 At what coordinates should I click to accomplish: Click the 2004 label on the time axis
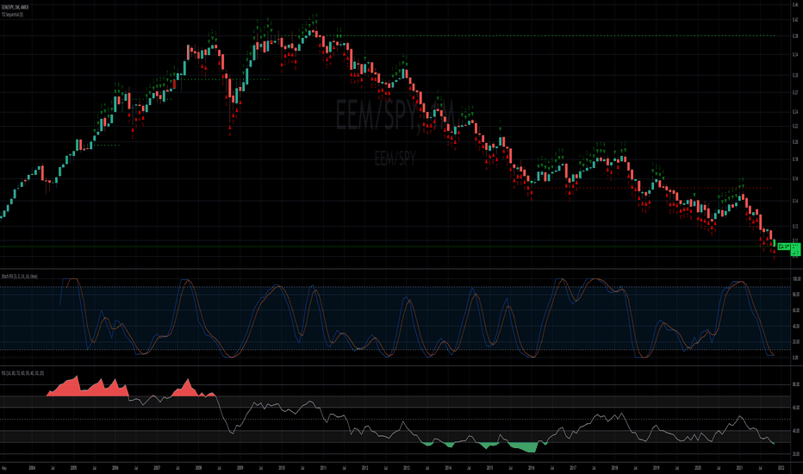click(x=32, y=468)
